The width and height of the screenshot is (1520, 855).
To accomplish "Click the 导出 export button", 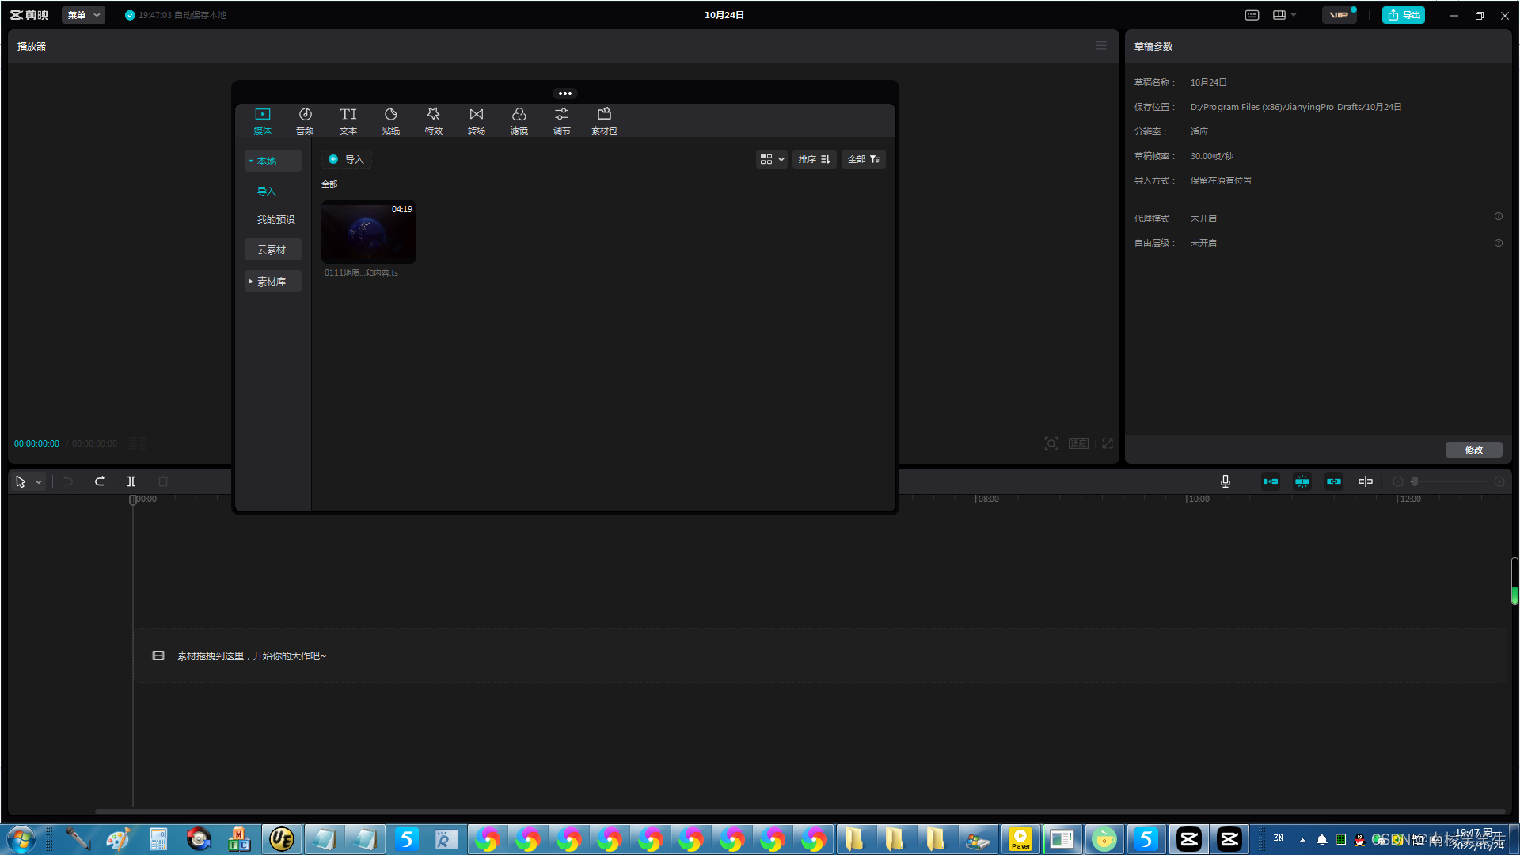I will (1403, 15).
